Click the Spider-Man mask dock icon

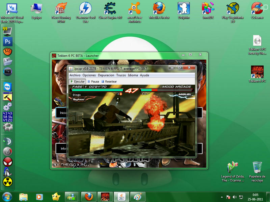[7, 162]
